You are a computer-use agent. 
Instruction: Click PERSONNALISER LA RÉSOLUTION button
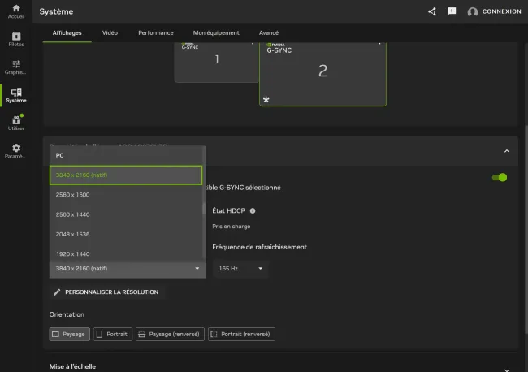tap(106, 292)
